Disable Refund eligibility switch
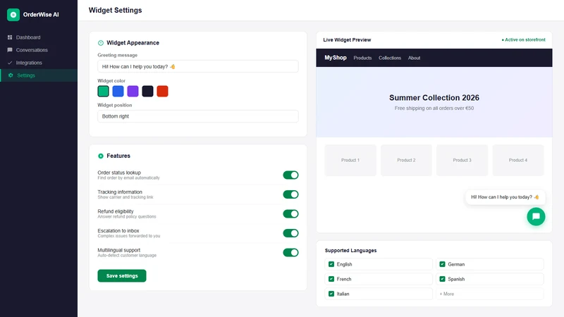The image size is (564, 317). 290,214
